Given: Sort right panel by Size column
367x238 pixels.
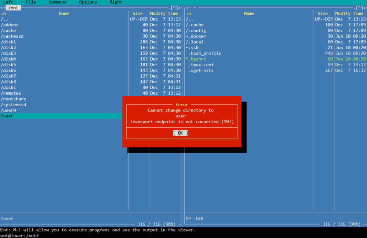Looking at the screenshot, I should 323,13.
